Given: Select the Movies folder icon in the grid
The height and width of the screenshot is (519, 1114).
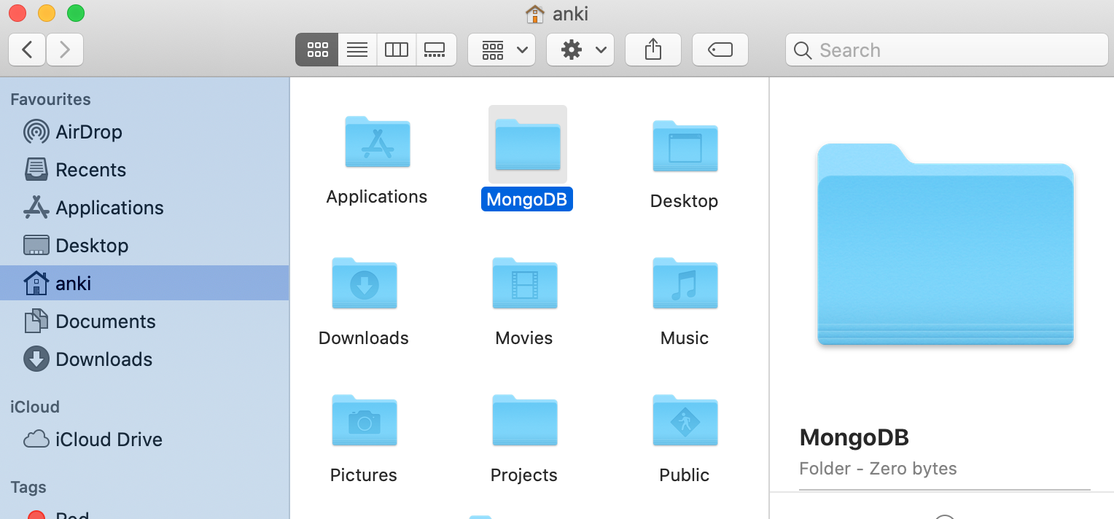Looking at the screenshot, I should click(524, 283).
